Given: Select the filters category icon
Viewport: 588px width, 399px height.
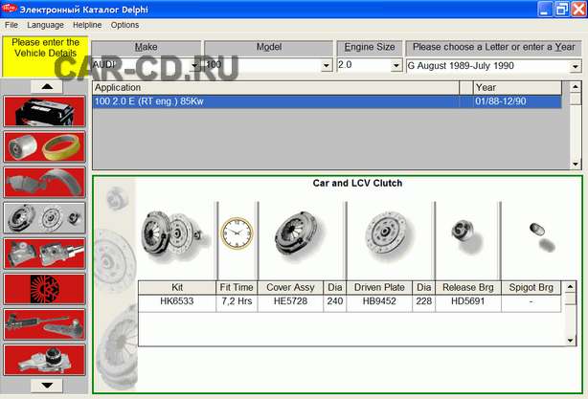Looking at the screenshot, I should click(45, 146).
